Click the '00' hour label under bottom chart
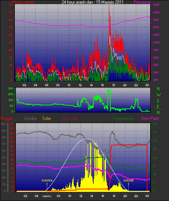The width and height of the screenshot is (169, 201). tap(147, 196)
